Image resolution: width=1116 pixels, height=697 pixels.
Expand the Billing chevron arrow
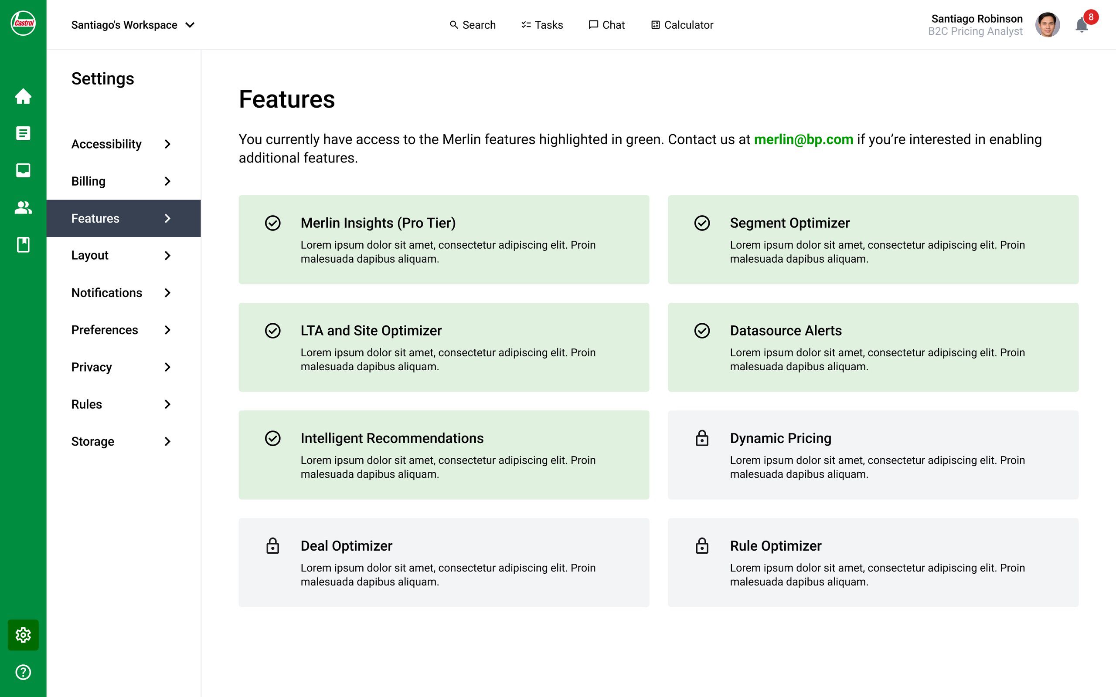[167, 181]
